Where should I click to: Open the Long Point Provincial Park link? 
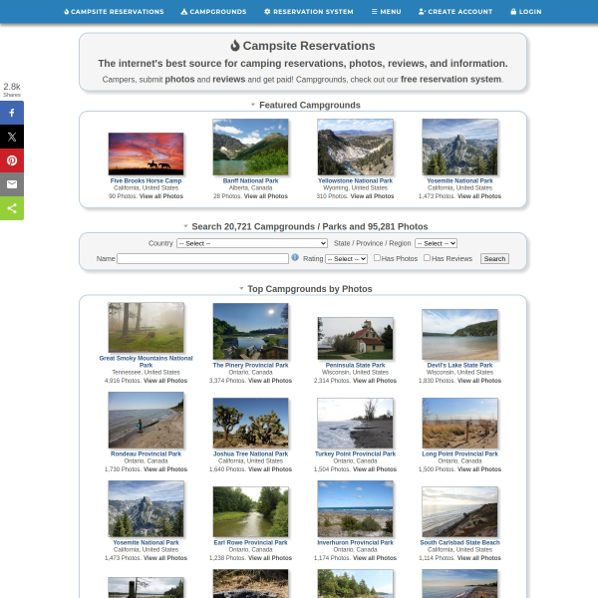[x=459, y=453]
